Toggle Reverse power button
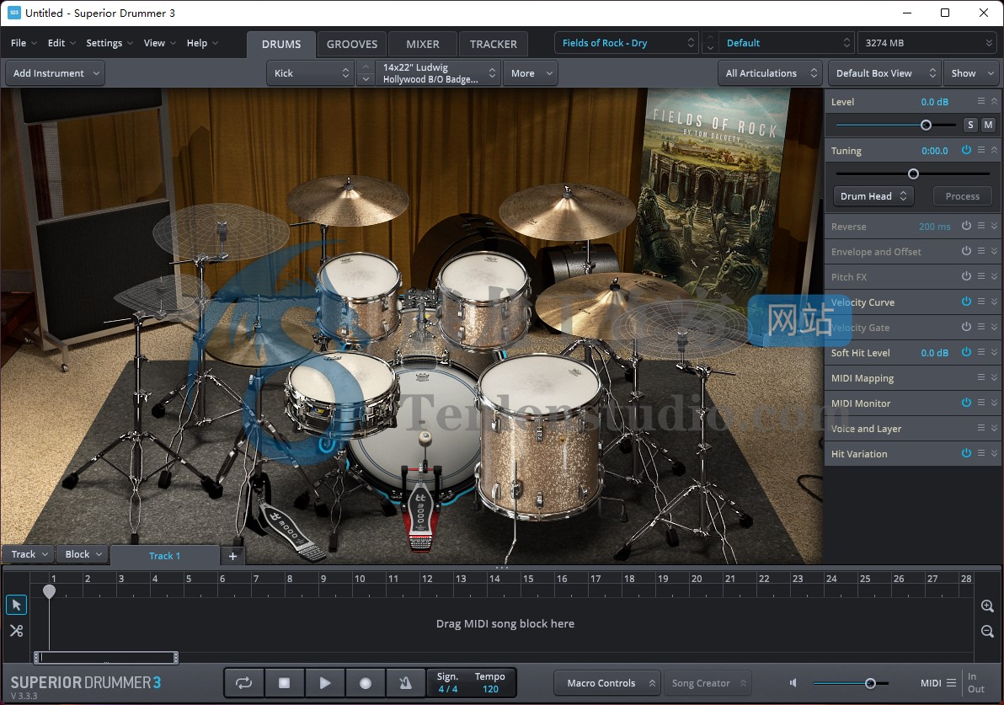This screenshot has height=705, width=1004. pyautogui.click(x=966, y=226)
